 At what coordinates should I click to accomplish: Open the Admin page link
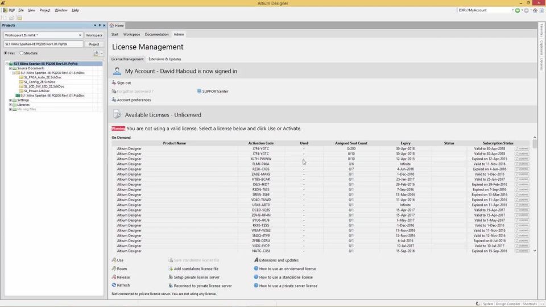point(179,35)
